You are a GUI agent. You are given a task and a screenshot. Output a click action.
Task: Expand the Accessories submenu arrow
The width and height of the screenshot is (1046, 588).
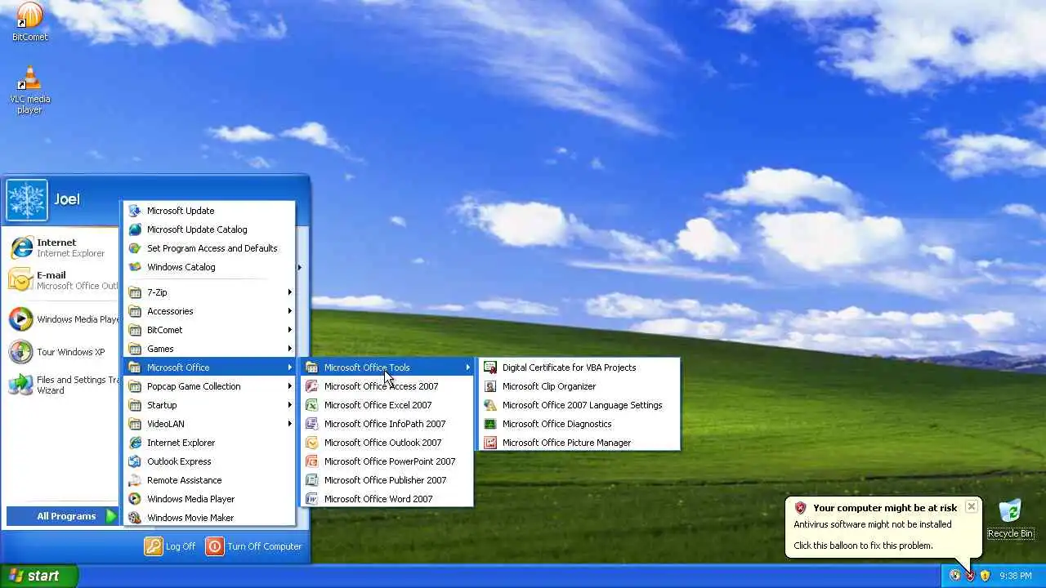pos(289,311)
